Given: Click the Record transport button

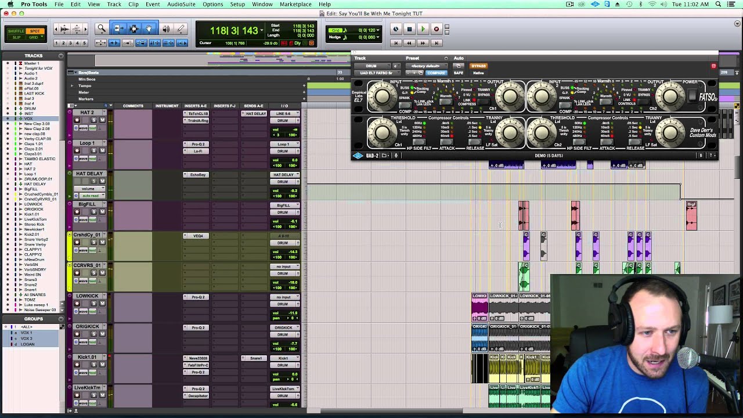Looking at the screenshot, I should pos(436,29).
